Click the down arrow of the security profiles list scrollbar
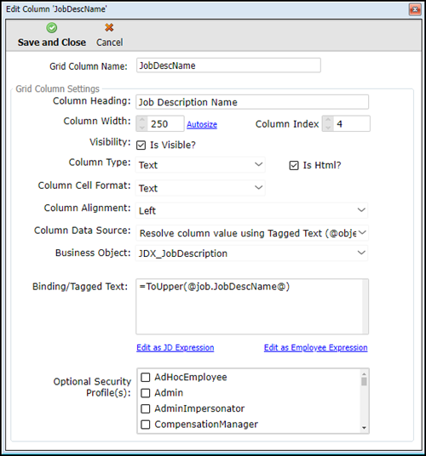 pyautogui.click(x=364, y=428)
